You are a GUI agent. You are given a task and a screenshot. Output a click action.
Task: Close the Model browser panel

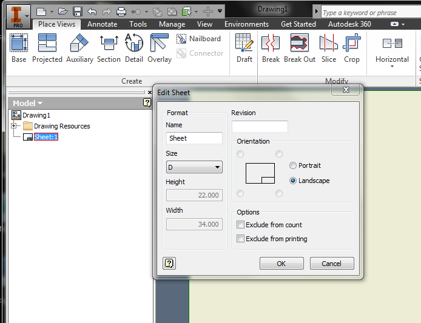pos(150,93)
